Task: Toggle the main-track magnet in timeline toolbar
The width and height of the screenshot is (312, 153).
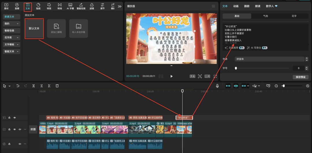Action: (228, 86)
